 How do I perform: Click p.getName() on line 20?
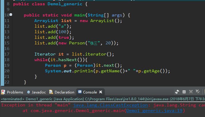[x=110, y=71]
